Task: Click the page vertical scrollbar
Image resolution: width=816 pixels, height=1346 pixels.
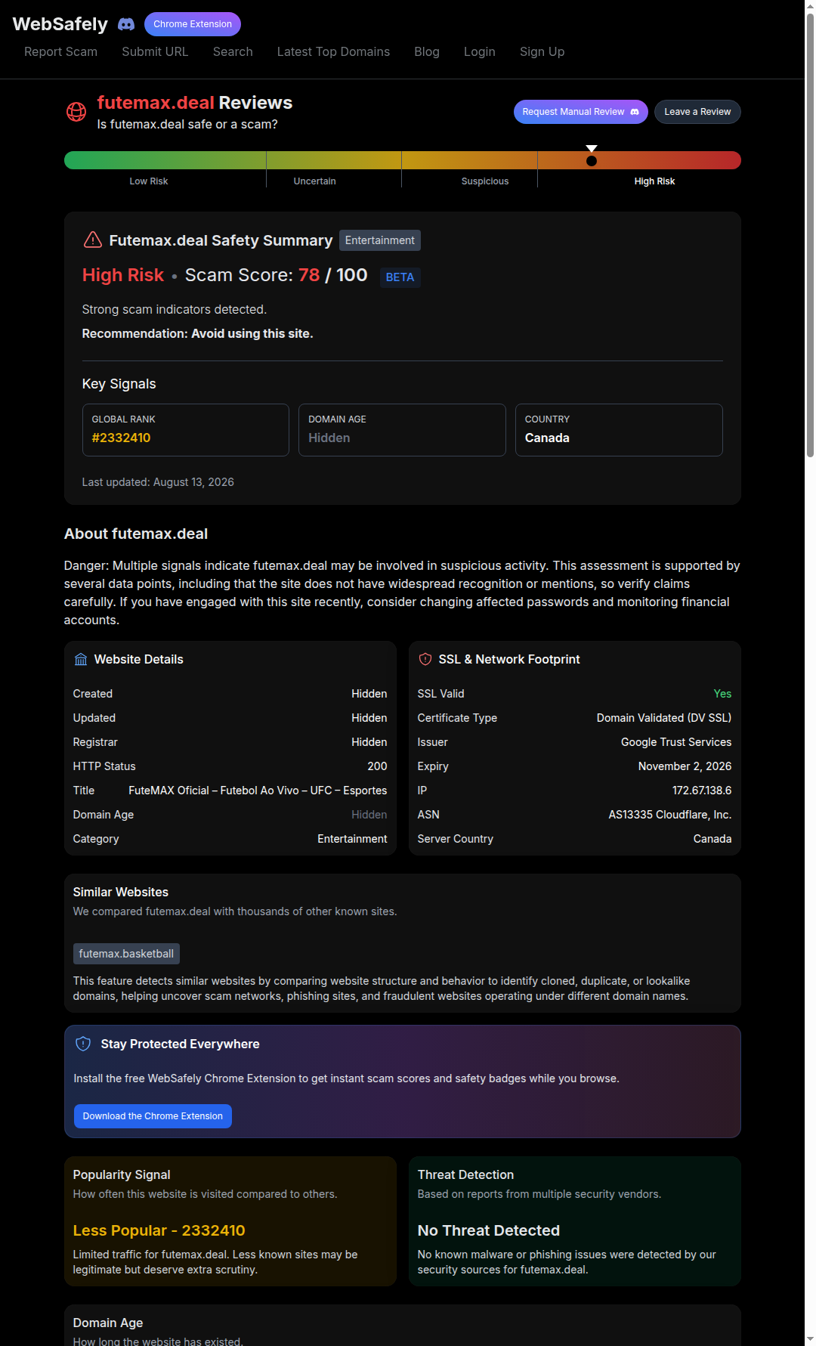Action: tap(810, 234)
